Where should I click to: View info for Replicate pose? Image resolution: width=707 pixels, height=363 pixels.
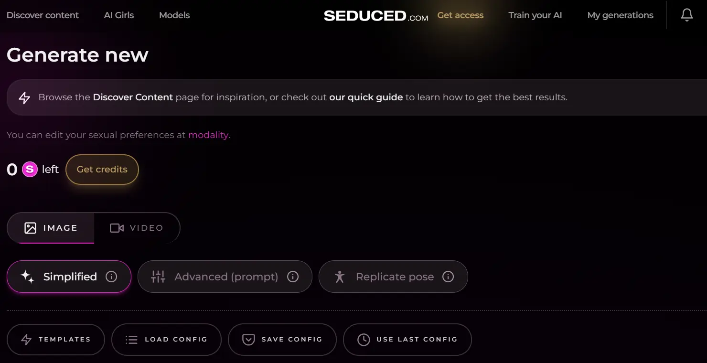point(448,277)
